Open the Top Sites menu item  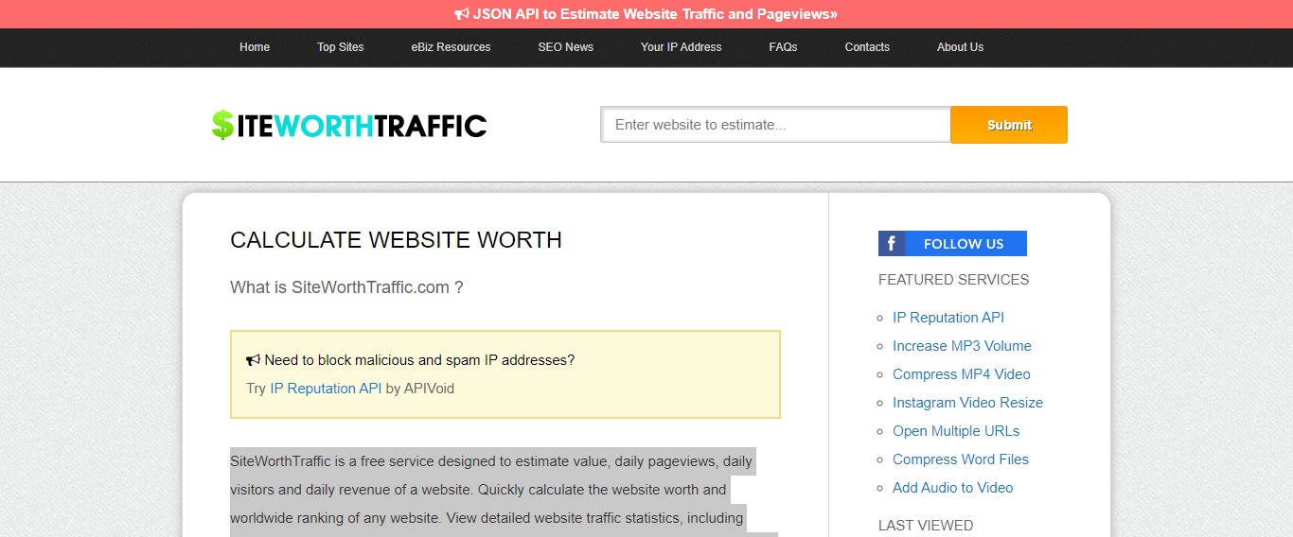[x=341, y=47]
